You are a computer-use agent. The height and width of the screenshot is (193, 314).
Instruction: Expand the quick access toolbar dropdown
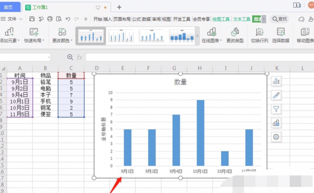(x=86, y=19)
